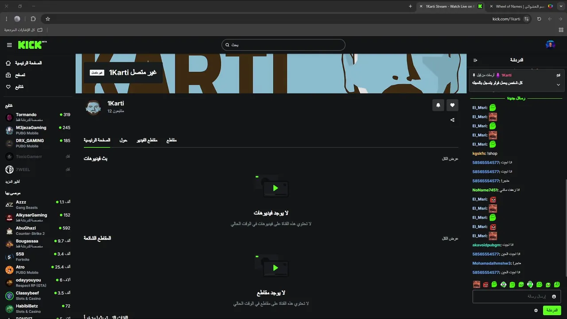
Task: Open the all bookmarks folder
Action: tap(23, 30)
